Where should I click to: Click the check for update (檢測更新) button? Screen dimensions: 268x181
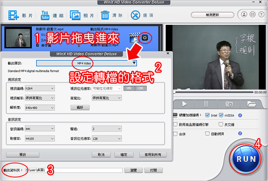pyautogui.click(x=212, y=15)
